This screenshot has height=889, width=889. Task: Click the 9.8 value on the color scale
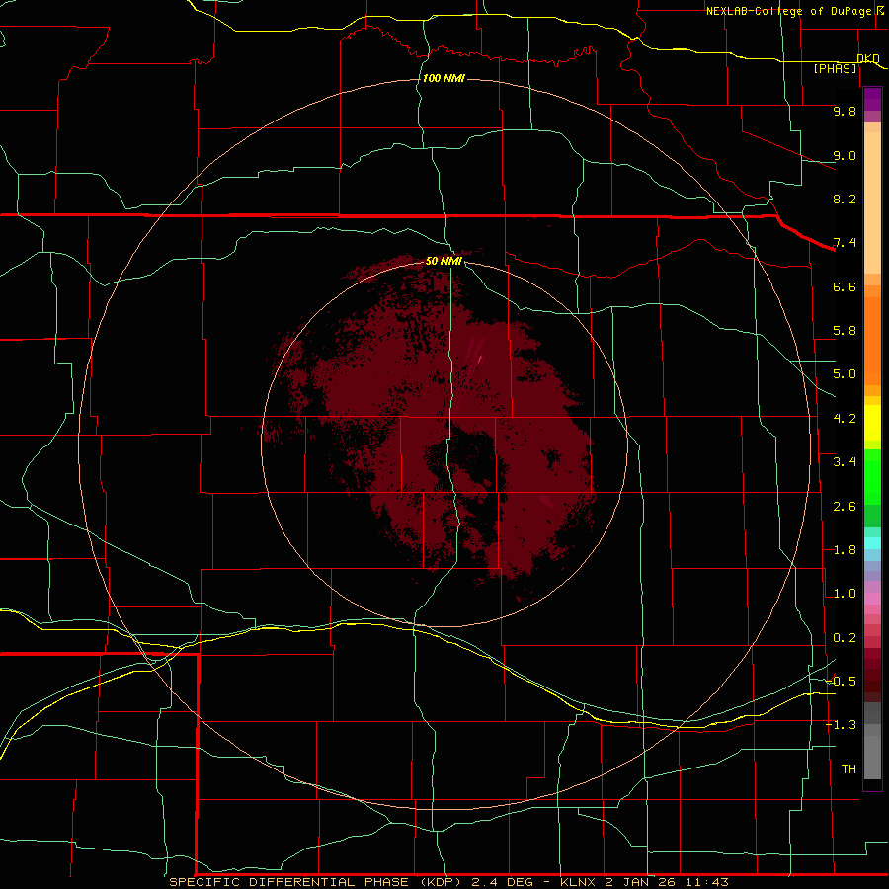coord(845,111)
